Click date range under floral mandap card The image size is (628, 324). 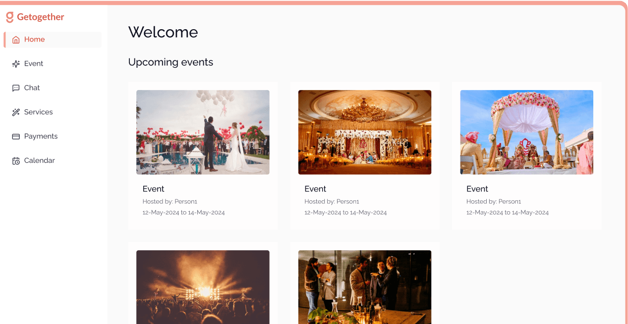[508, 213]
